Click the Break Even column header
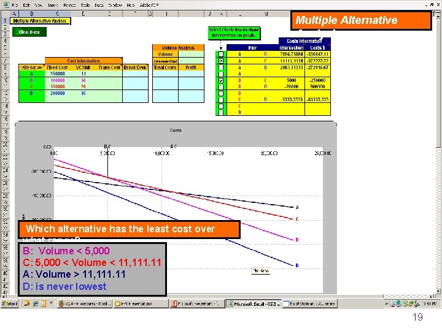Viewport: 442px width, 331px height. [135, 67]
